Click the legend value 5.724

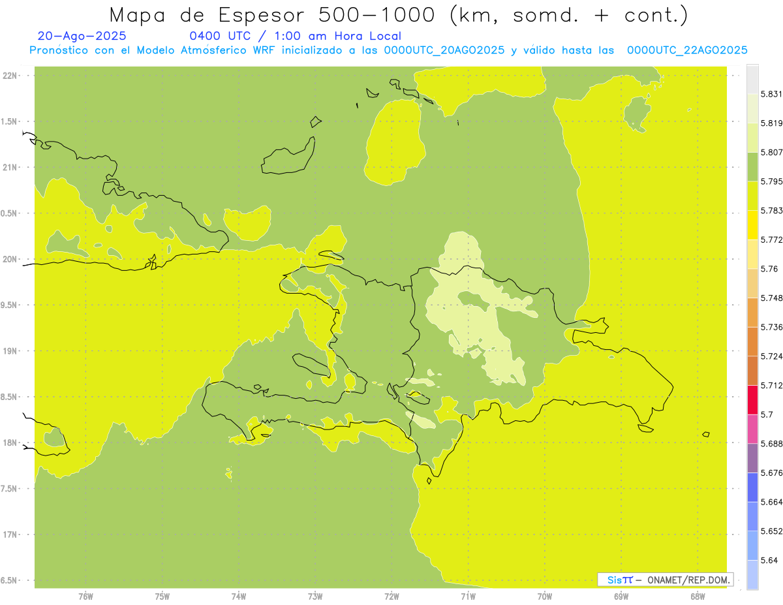[x=771, y=356]
